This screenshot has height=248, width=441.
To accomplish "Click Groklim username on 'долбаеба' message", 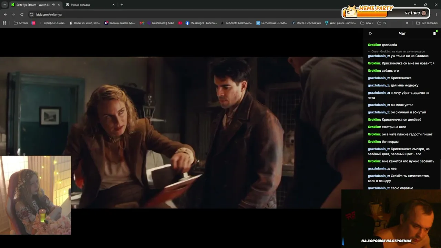I will (374, 45).
